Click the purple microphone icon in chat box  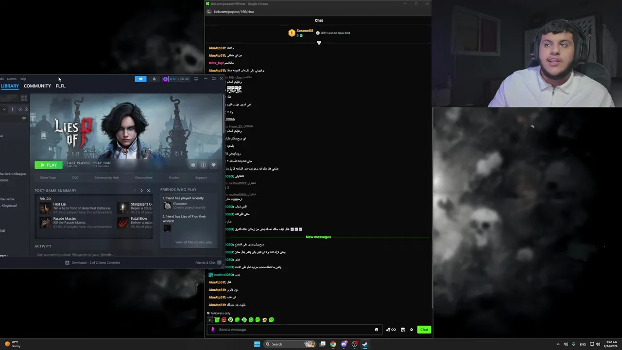(x=213, y=330)
